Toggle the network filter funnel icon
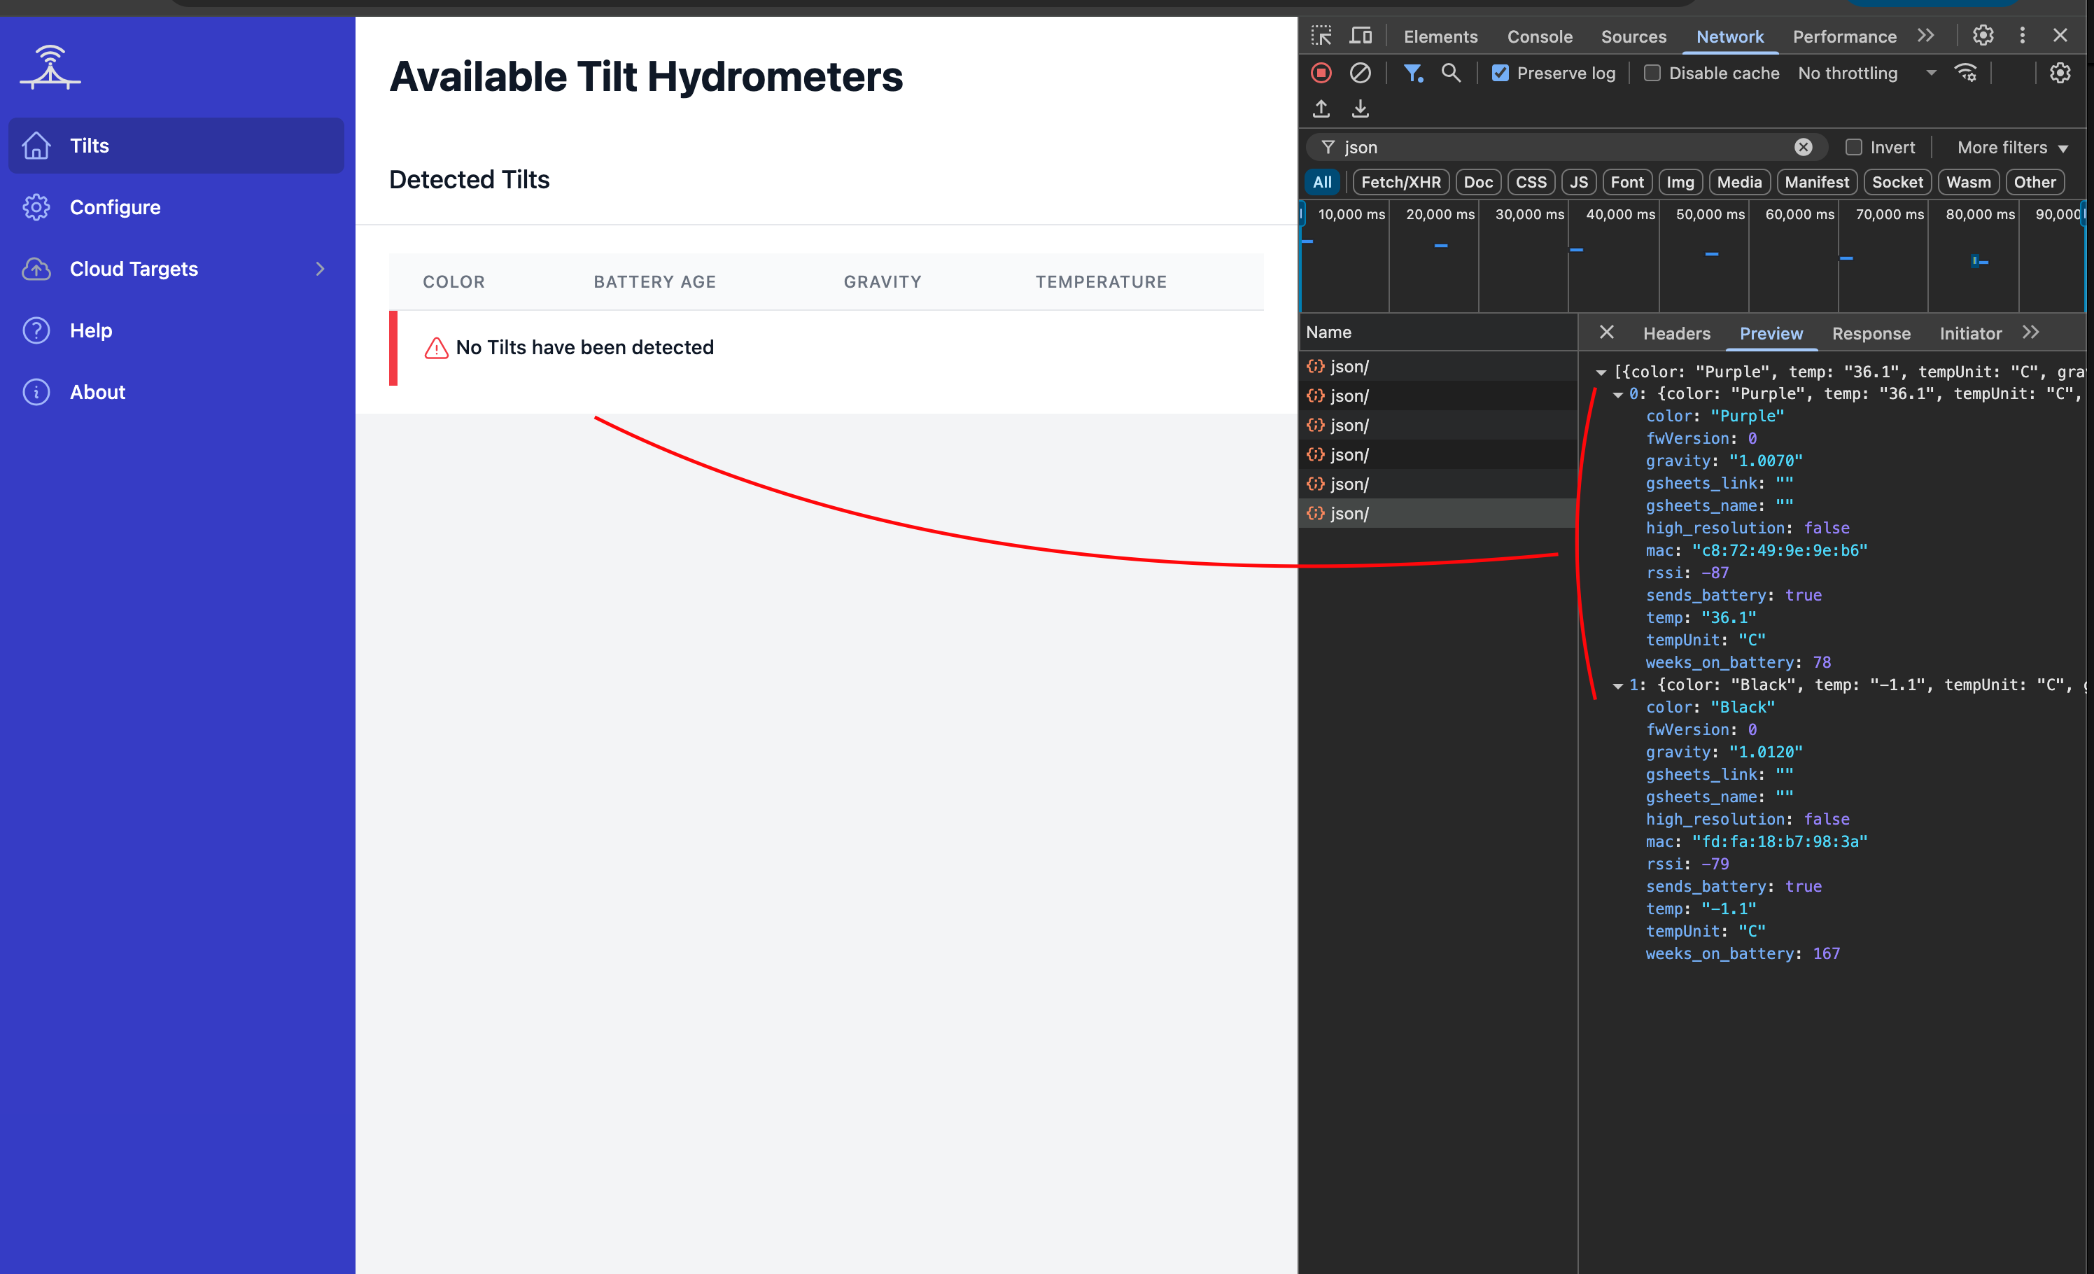Viewport: 2094px width, 1274px height. tap(1412, 73)
